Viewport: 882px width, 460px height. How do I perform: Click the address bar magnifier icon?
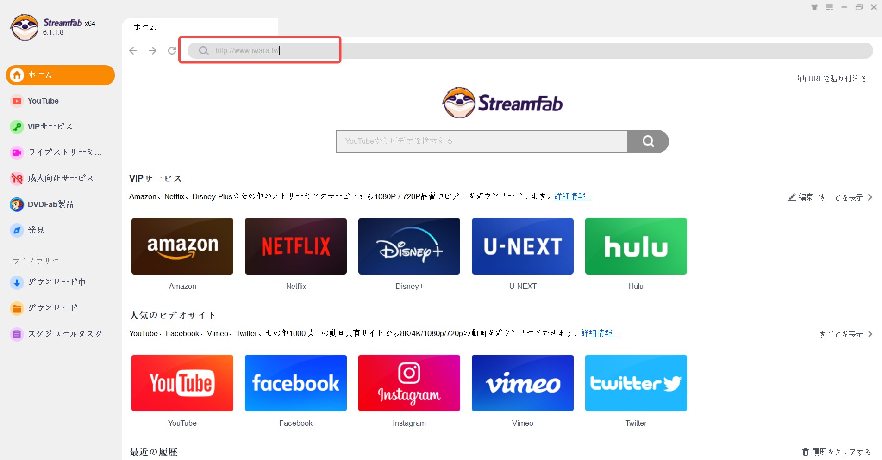(x=204, y=51)
